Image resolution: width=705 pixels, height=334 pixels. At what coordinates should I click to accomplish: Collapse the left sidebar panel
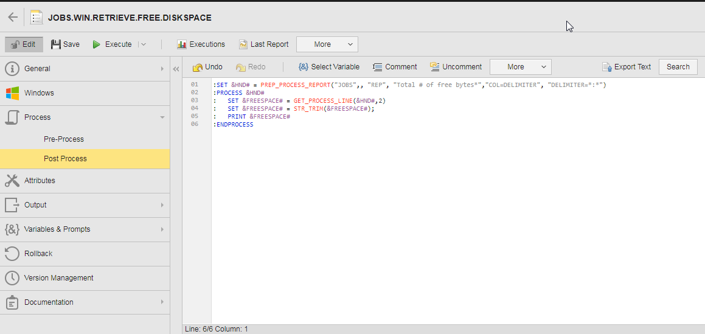(176, 69)
